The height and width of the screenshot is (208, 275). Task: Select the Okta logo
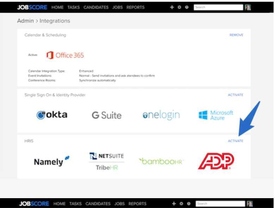tap(52, 115)
